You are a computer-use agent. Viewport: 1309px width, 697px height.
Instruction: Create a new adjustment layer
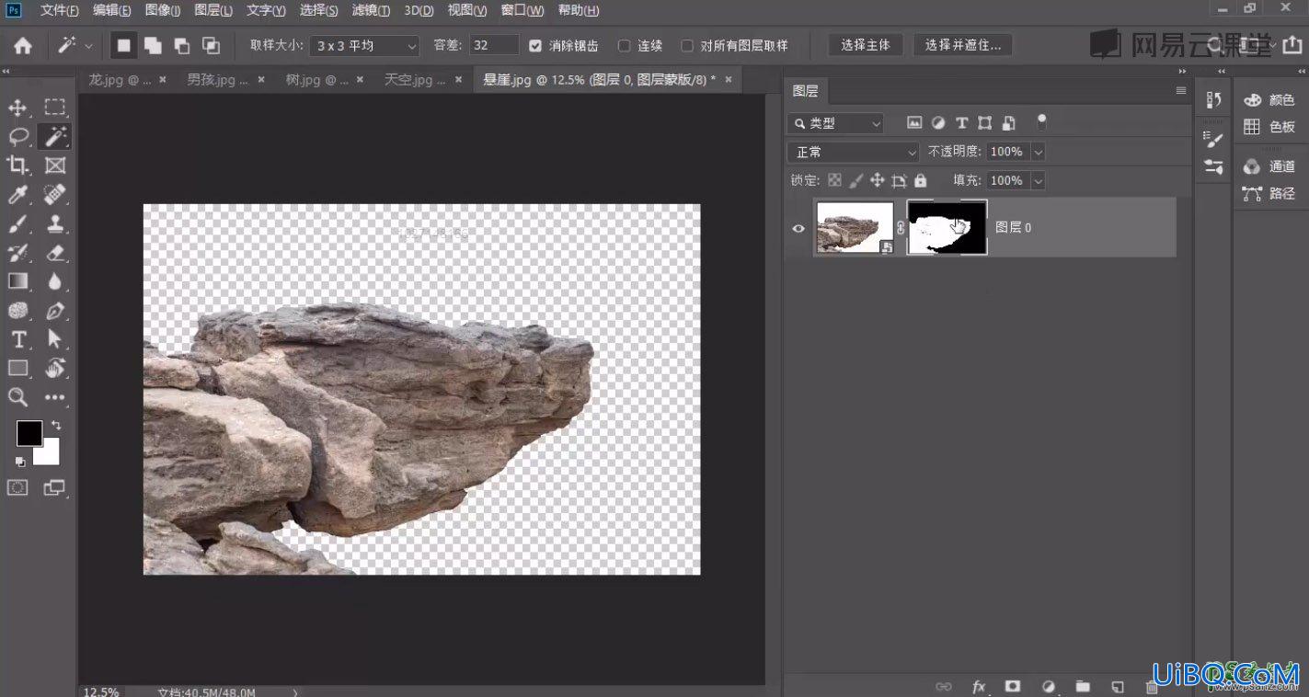(1048, 686)
